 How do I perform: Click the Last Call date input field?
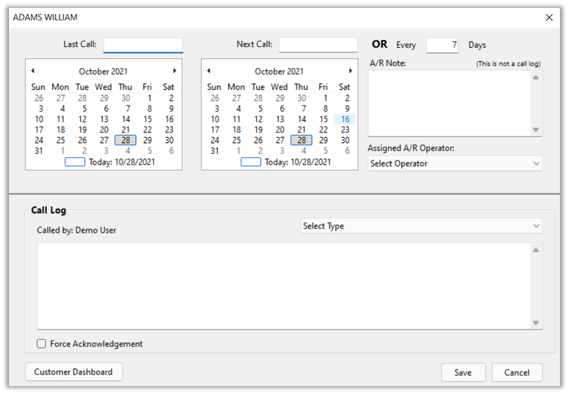tap(143, 45)
